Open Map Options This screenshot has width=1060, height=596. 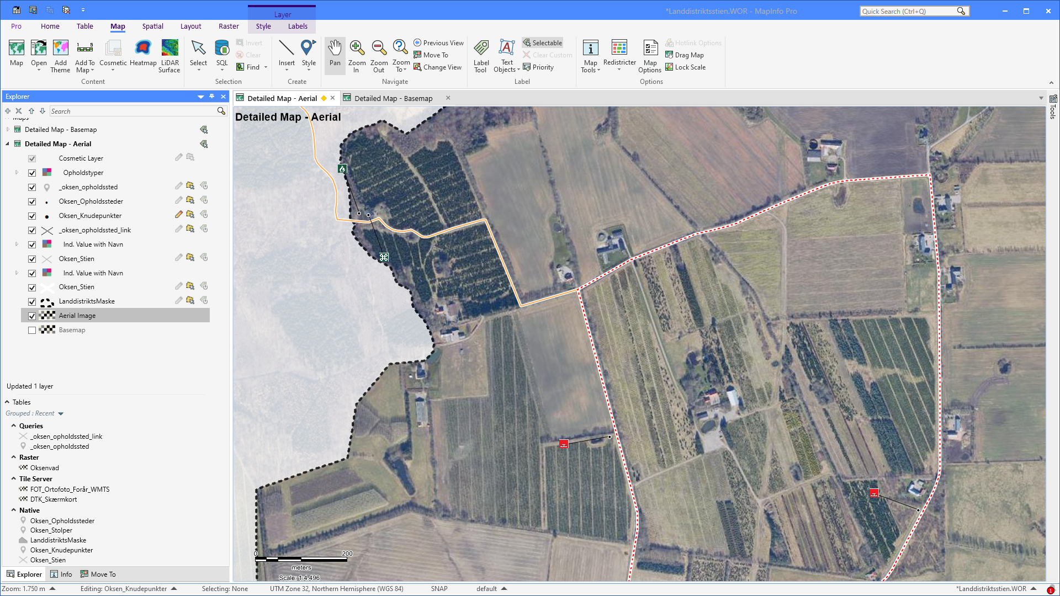pyautogui.click(x=650, y=56)
